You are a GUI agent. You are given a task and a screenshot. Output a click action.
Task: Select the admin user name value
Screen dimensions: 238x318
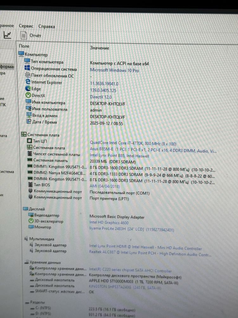96,110
